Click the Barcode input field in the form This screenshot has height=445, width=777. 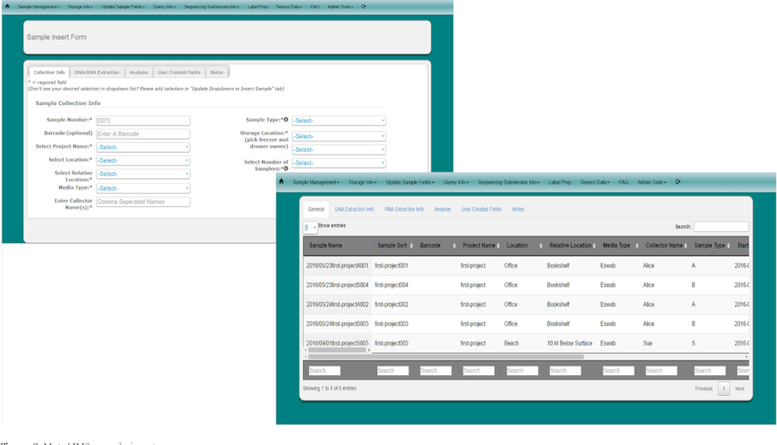tap(142, 134)
